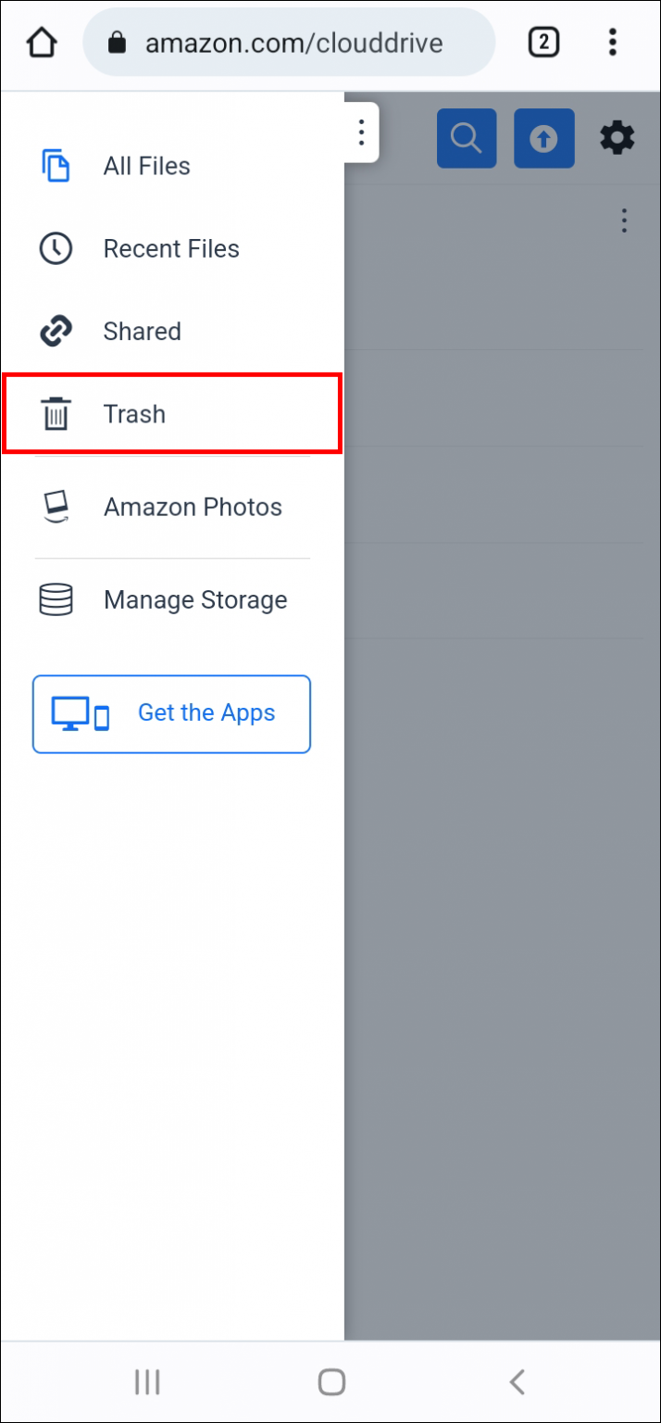This screenshot has width=661, height=1423.
Task: Open Manage Storage
Action: 194,599
